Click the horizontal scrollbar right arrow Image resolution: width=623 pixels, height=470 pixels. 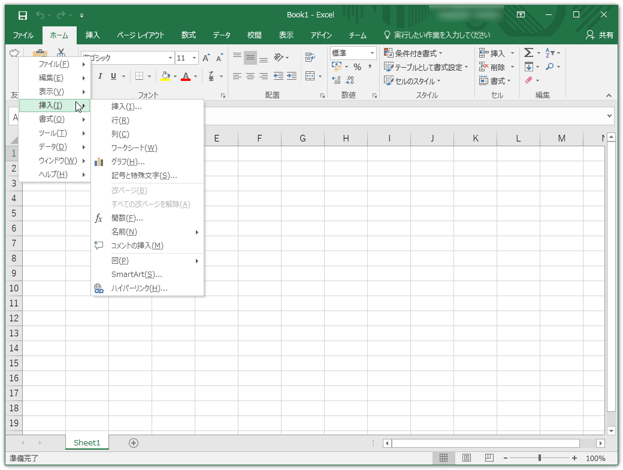point(601,444)
